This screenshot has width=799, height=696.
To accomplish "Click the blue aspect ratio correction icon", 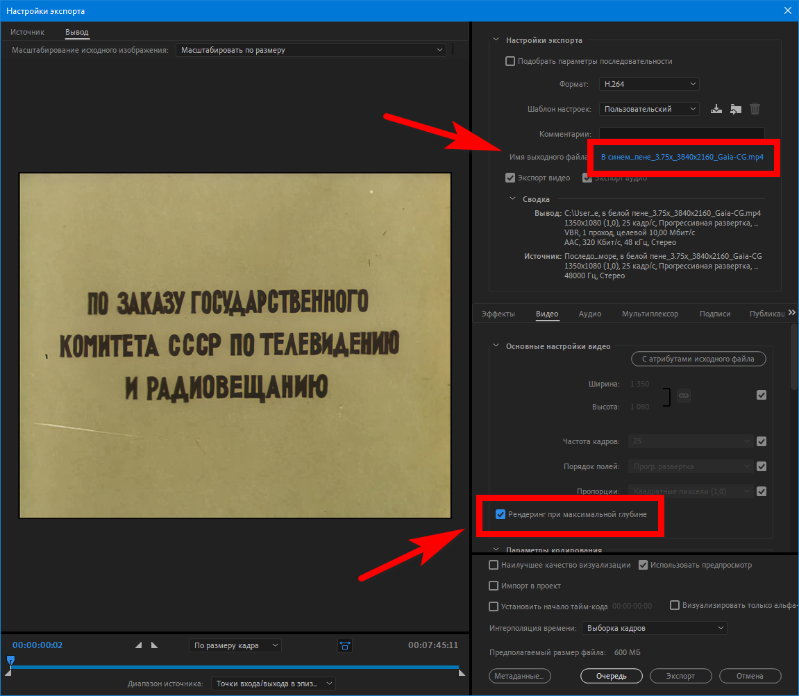I will (345, 645).
